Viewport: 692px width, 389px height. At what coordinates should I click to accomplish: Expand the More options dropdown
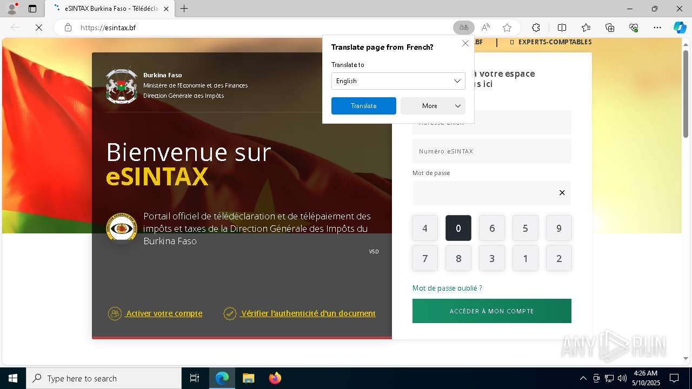[x=433, y=106]
